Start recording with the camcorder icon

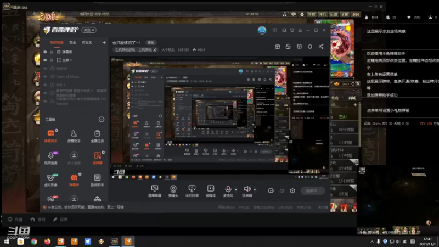tap(271, 190)
